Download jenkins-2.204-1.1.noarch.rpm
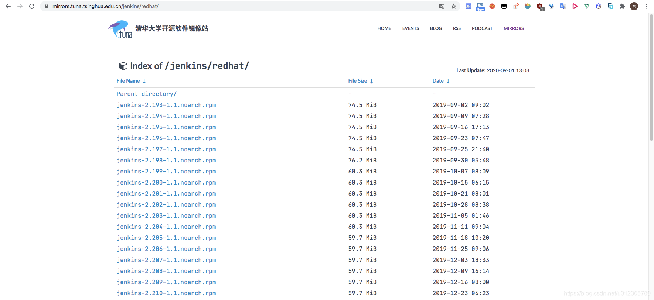Viewport: 654px width, 300px height. click(166, 227)
